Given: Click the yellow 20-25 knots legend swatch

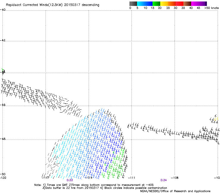Looking at the screenshot, I should point(164,4).
